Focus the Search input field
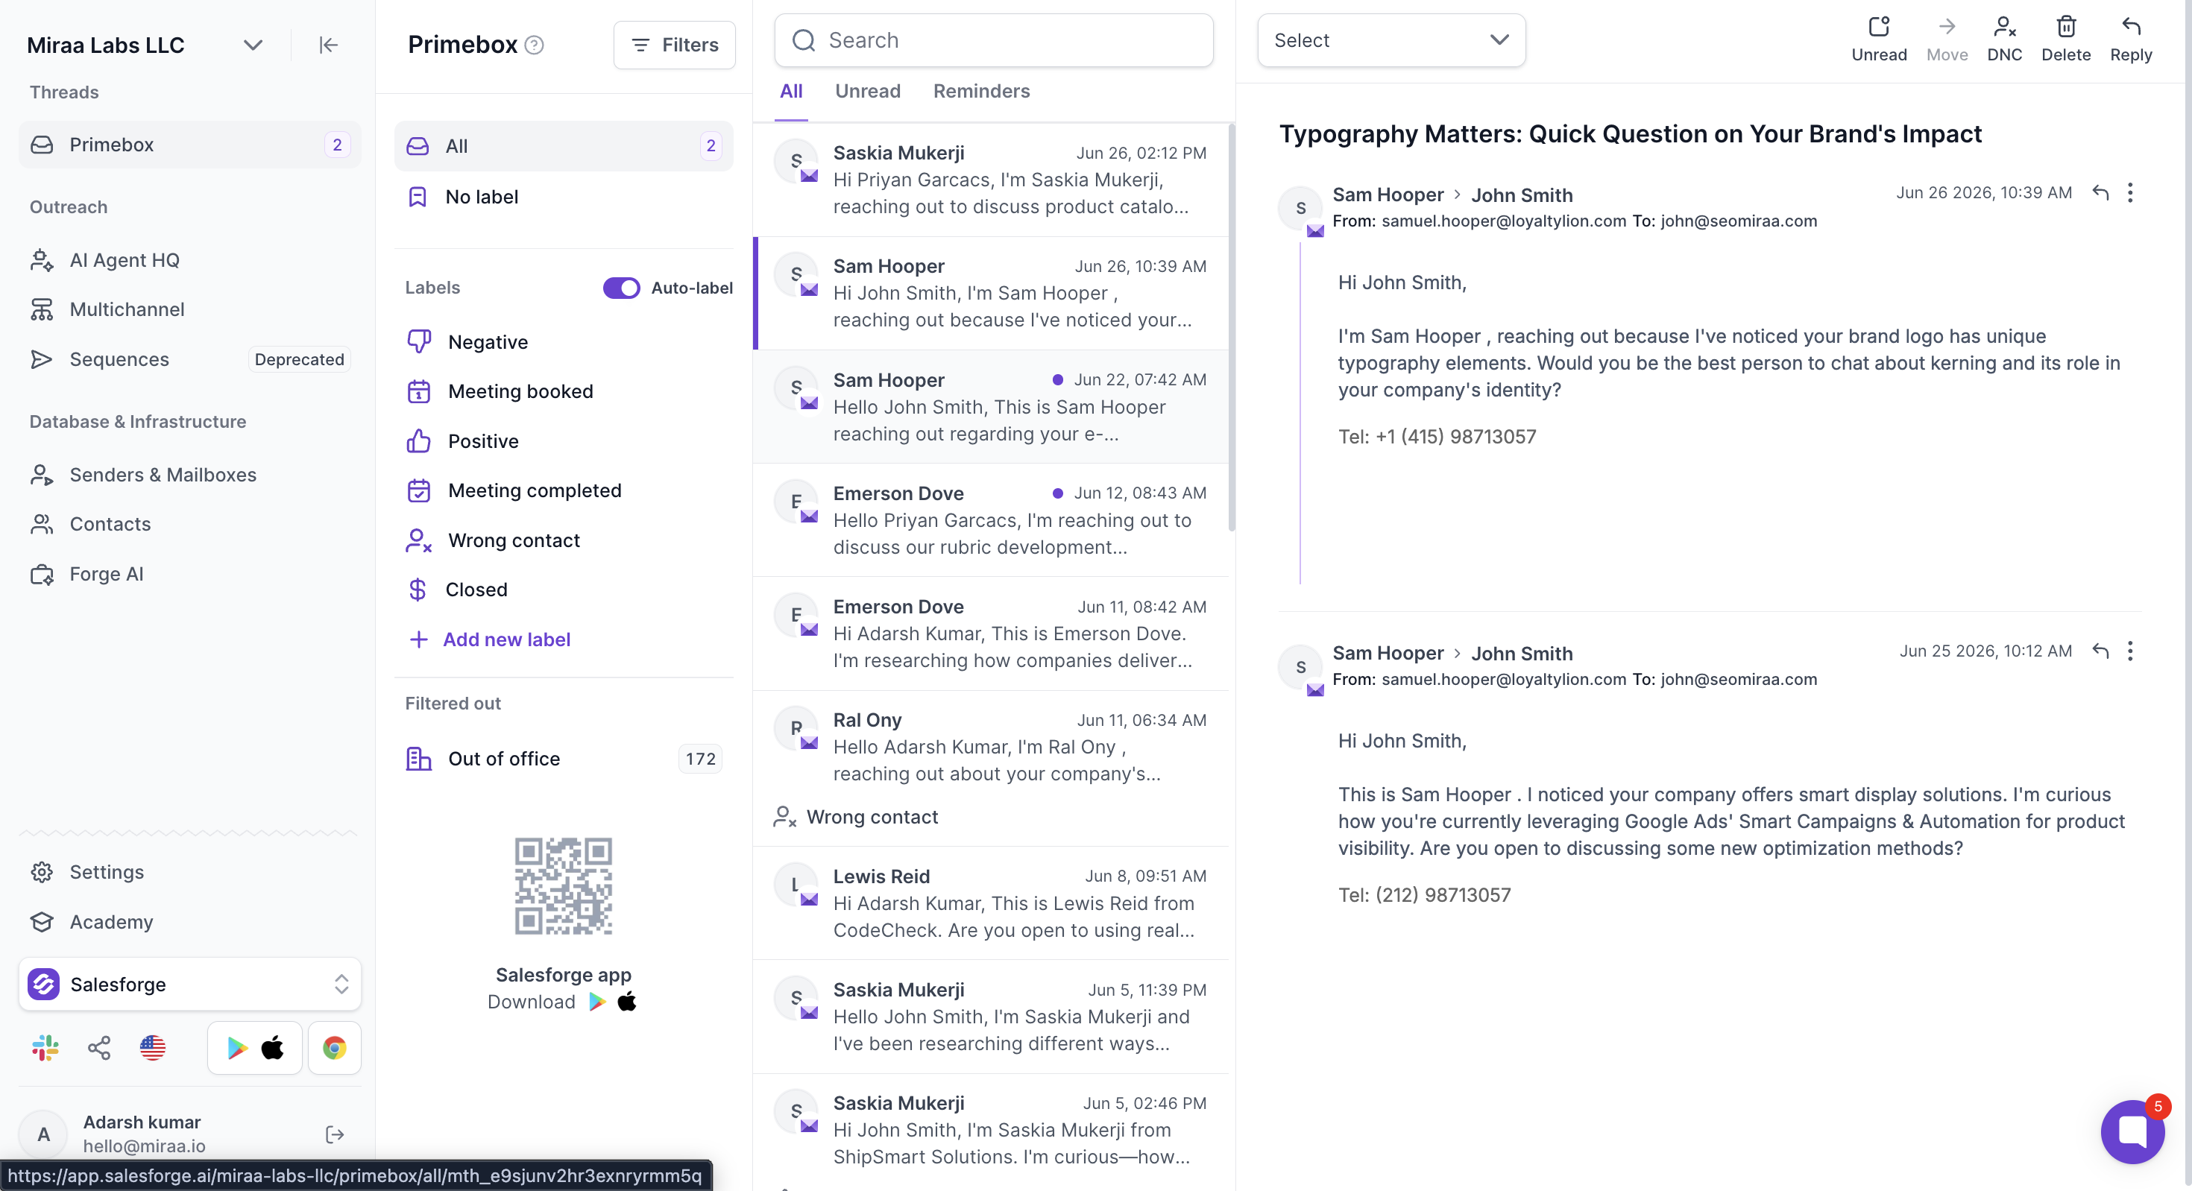2192x1191 pixels. pos(993,40)
